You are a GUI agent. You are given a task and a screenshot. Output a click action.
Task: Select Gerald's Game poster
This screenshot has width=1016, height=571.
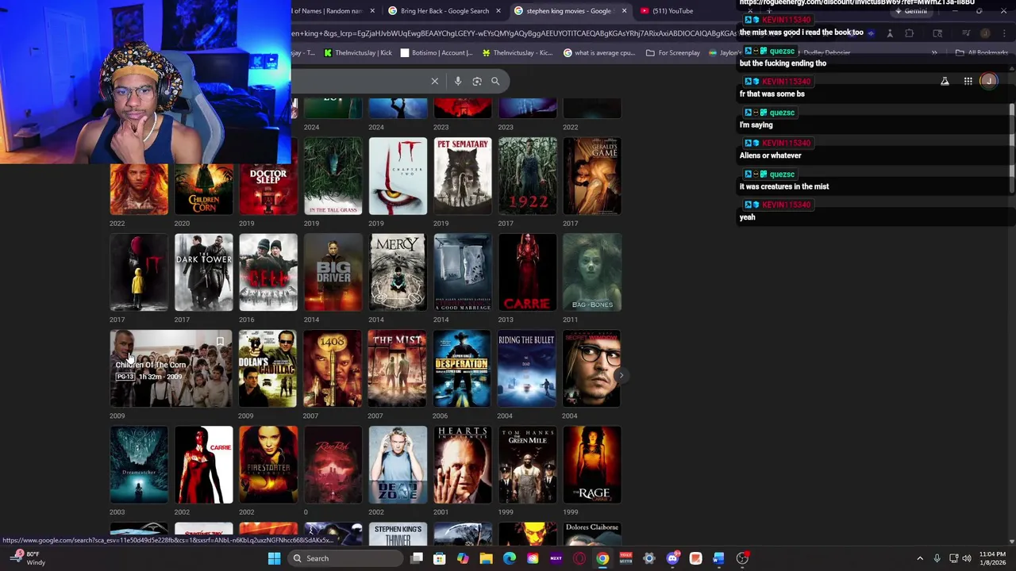pos(592,176)
